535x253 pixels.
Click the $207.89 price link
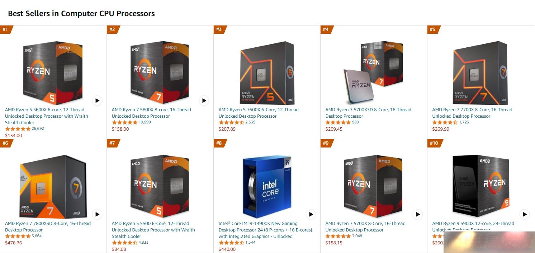pos(227,129)
